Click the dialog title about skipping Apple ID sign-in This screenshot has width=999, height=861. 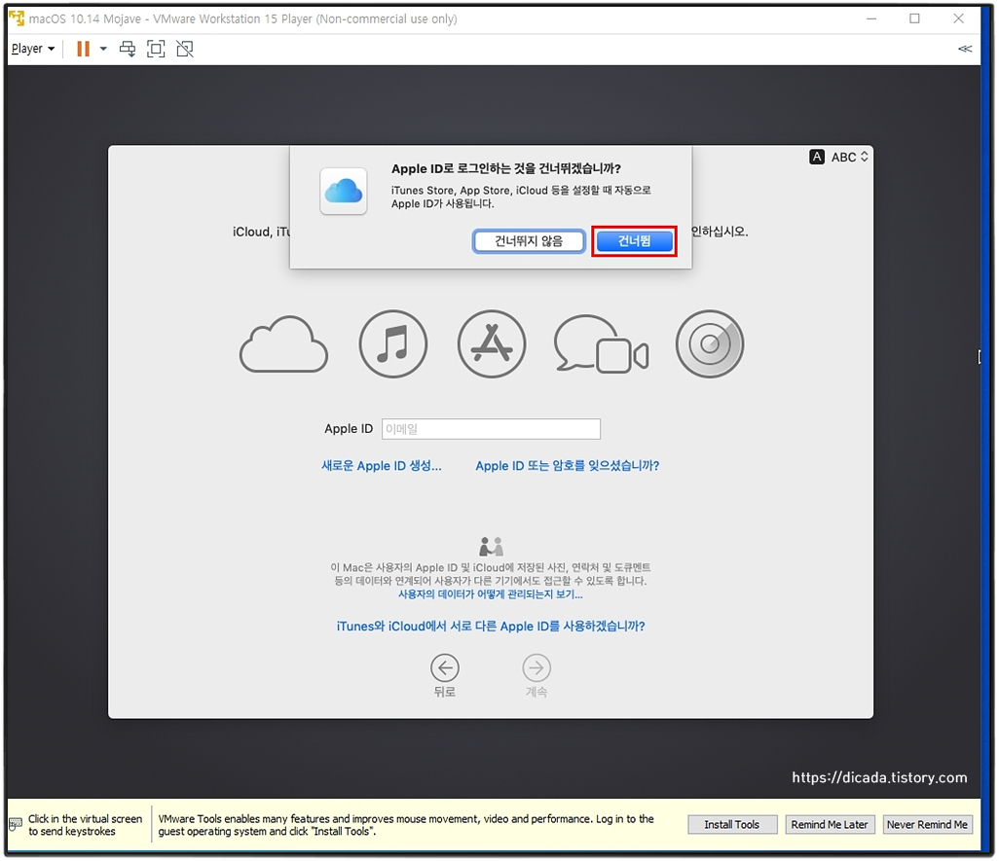tap(506, 168)
